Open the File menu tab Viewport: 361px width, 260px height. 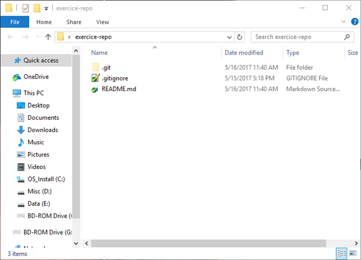(x=15, y=22)
